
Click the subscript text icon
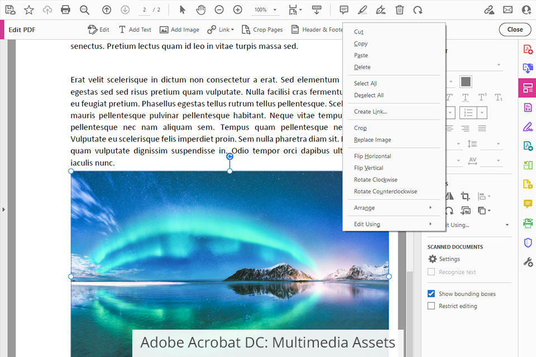tap(499, 98)
